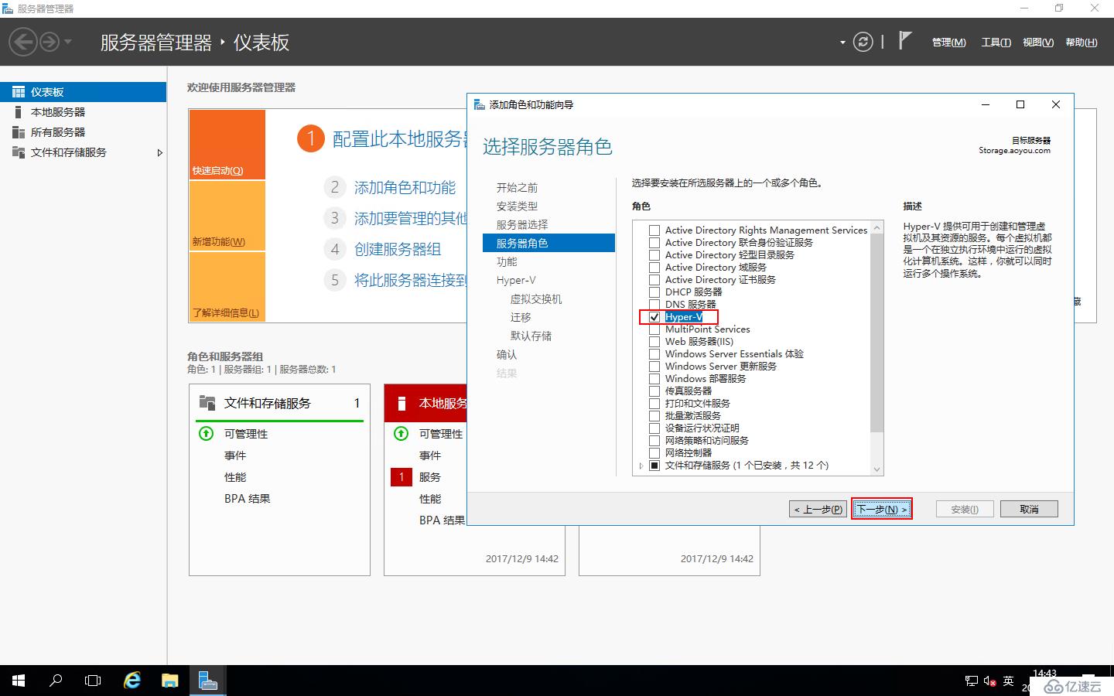1114x696 pixels.
Task: Open the 帮助(H) menu
Action: coord(1081,43)
